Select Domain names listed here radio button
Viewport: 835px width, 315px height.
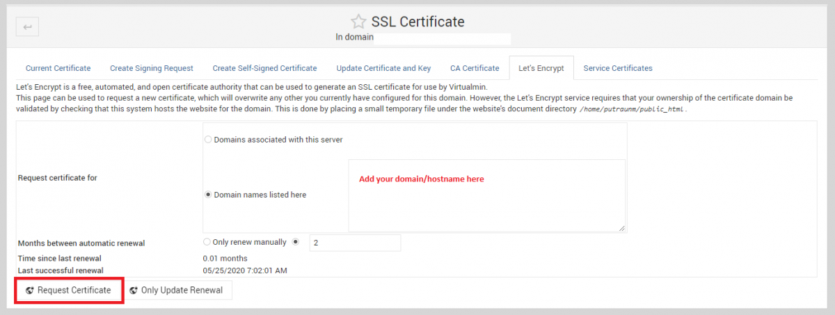(208, 195)
